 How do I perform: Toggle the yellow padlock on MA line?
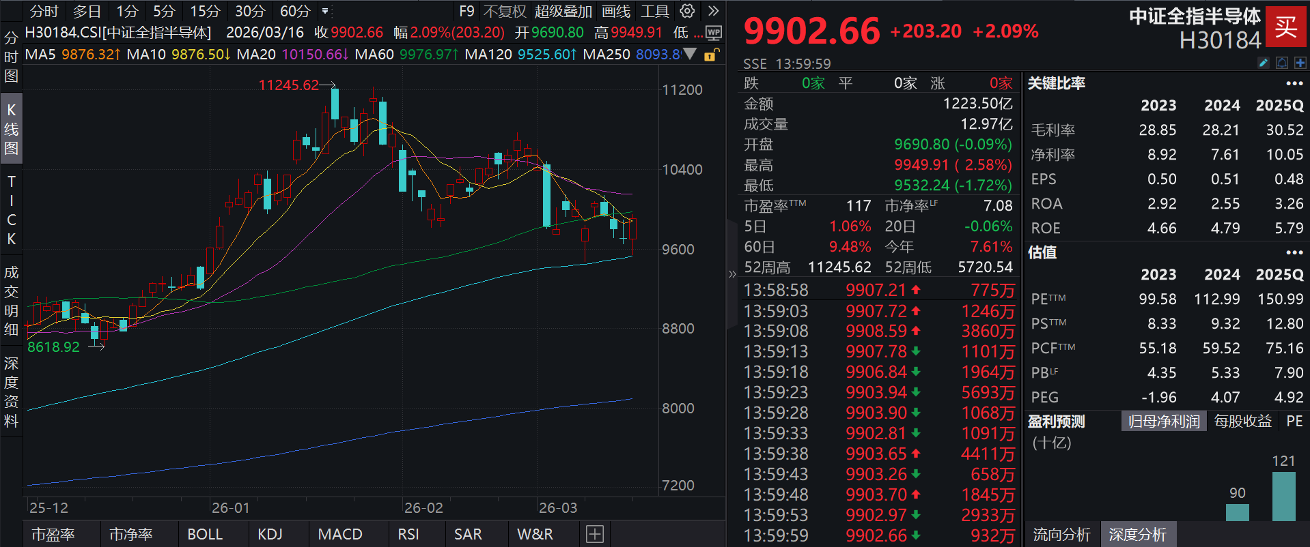tap(710, 55)
